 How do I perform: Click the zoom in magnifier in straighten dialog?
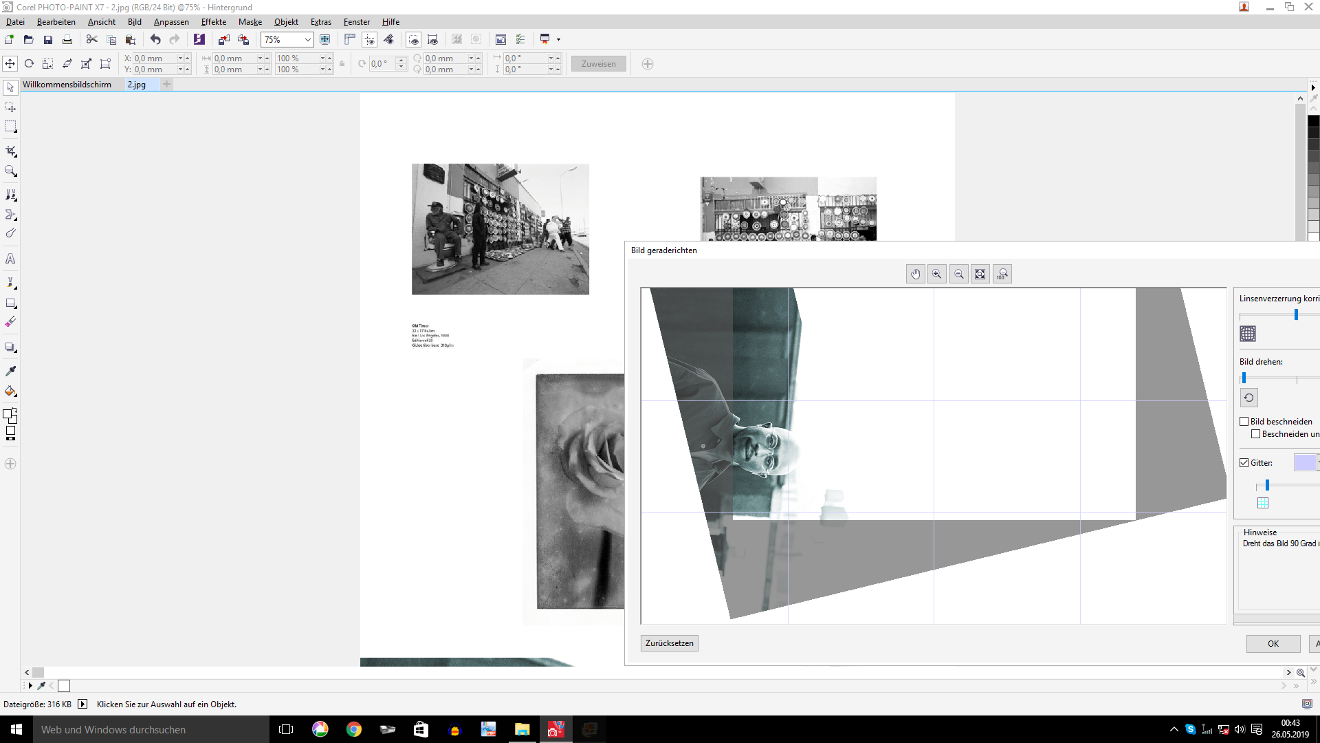click(936, 274)
